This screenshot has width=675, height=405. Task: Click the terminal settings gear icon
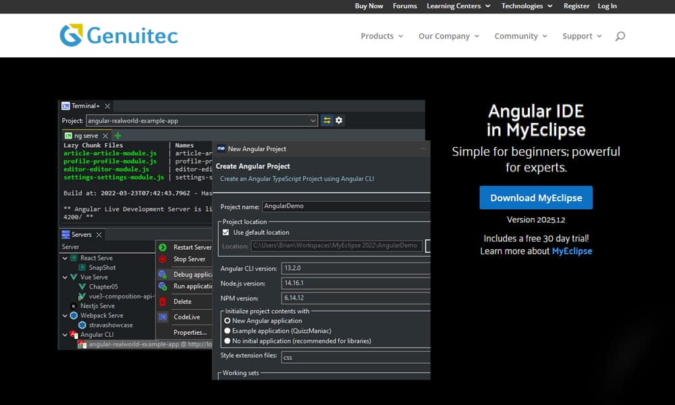[x=339, y=120]
